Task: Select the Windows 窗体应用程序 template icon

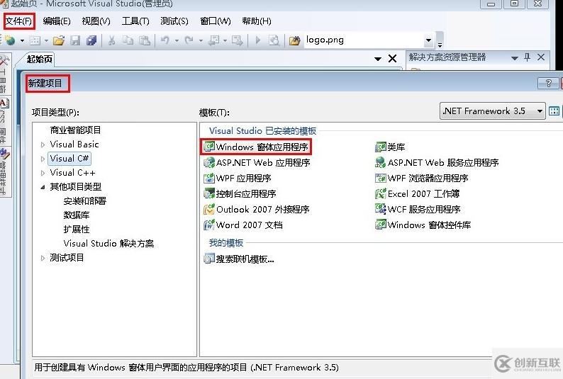Action: (209, 147)
